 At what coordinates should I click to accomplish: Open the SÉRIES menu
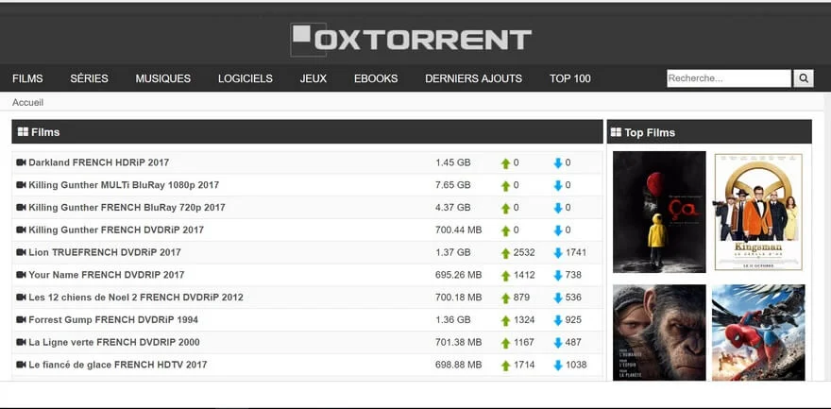pos(89,78)
